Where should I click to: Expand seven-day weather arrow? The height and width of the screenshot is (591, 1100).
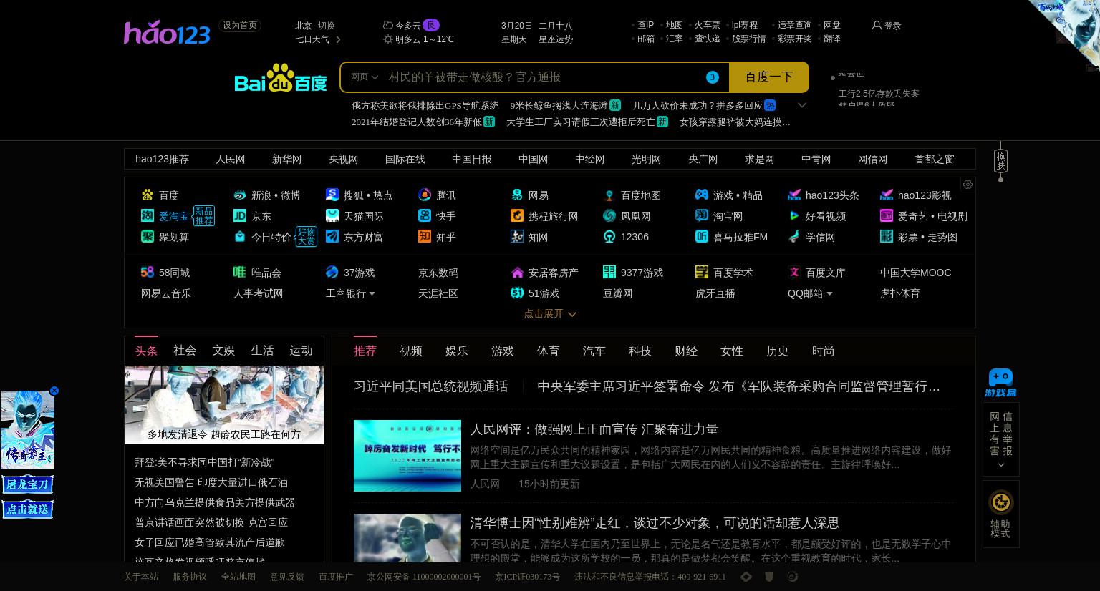point(338,39)
